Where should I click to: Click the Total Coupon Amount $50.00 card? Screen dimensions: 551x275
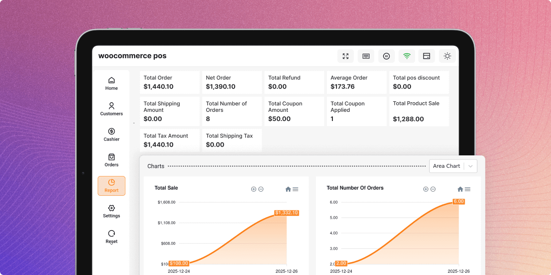point(294,111)
